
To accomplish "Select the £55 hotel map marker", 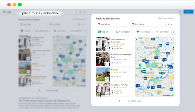I will pyautogui.click(x=156, y=58).
